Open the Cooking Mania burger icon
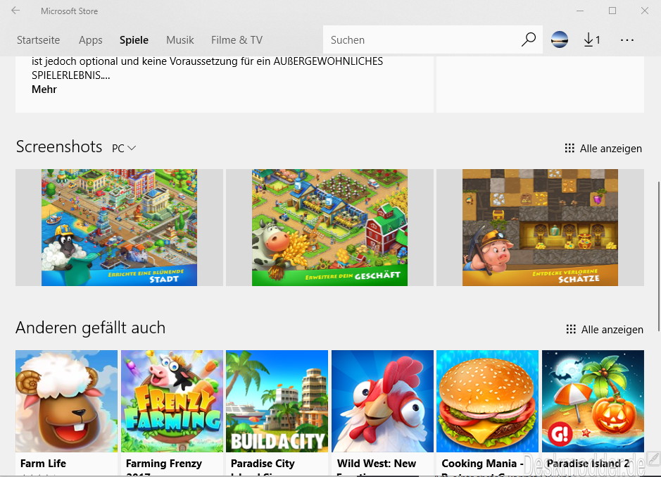Viewport: 661px width, 477px height. pyautogui.click(x=487, y=401)
